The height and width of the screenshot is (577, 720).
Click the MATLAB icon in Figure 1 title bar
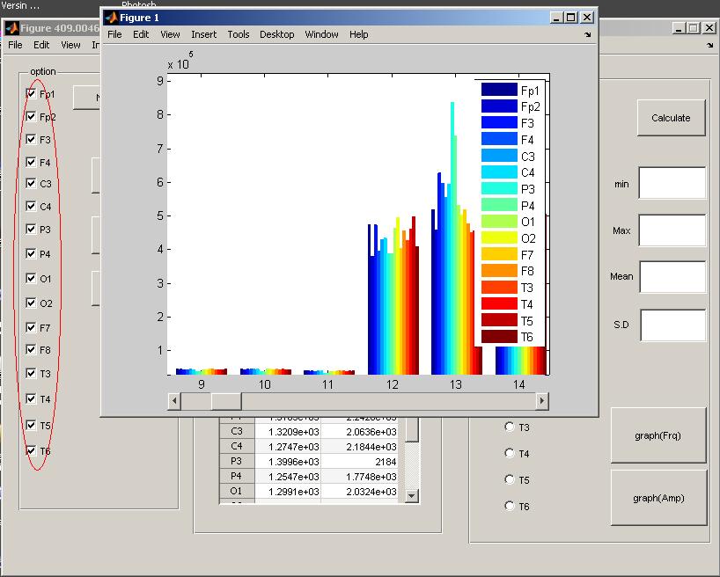point(111,18)
